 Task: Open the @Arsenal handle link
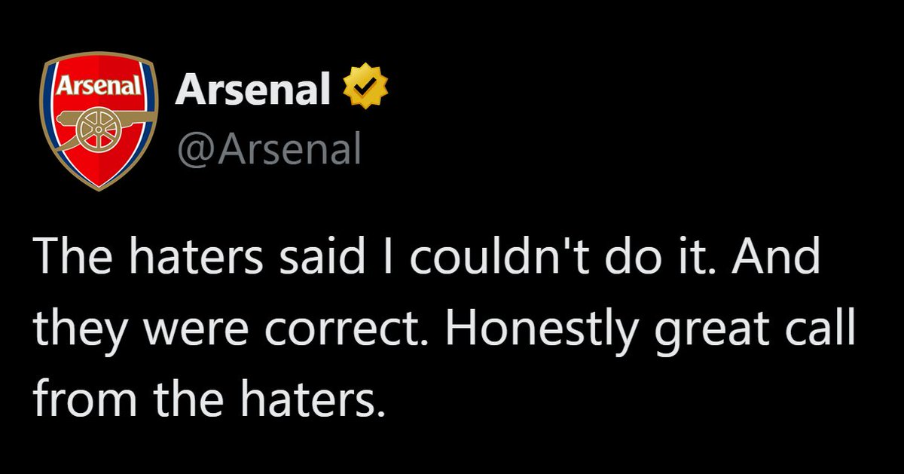(268, 147)
